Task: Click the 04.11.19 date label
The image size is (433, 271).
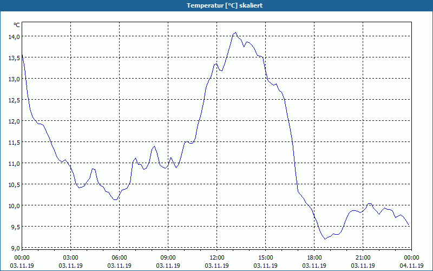Action: [412, 266]
